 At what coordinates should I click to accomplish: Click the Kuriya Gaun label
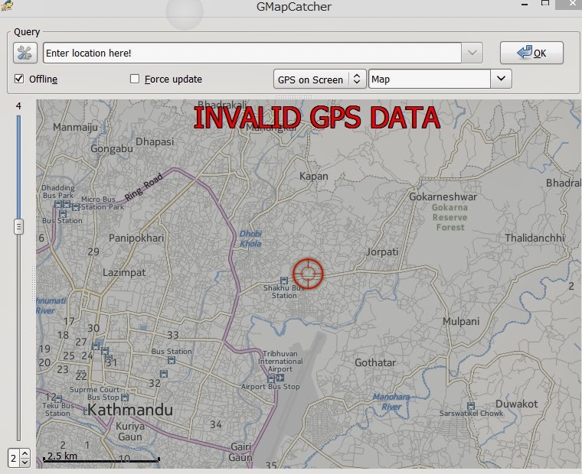coord(130,431)
